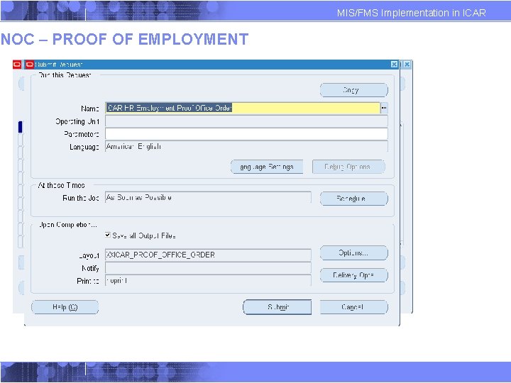This screenshot has height=383, width=511.
Task: Click the Run the Job field
Action: (x=208, y=198)
